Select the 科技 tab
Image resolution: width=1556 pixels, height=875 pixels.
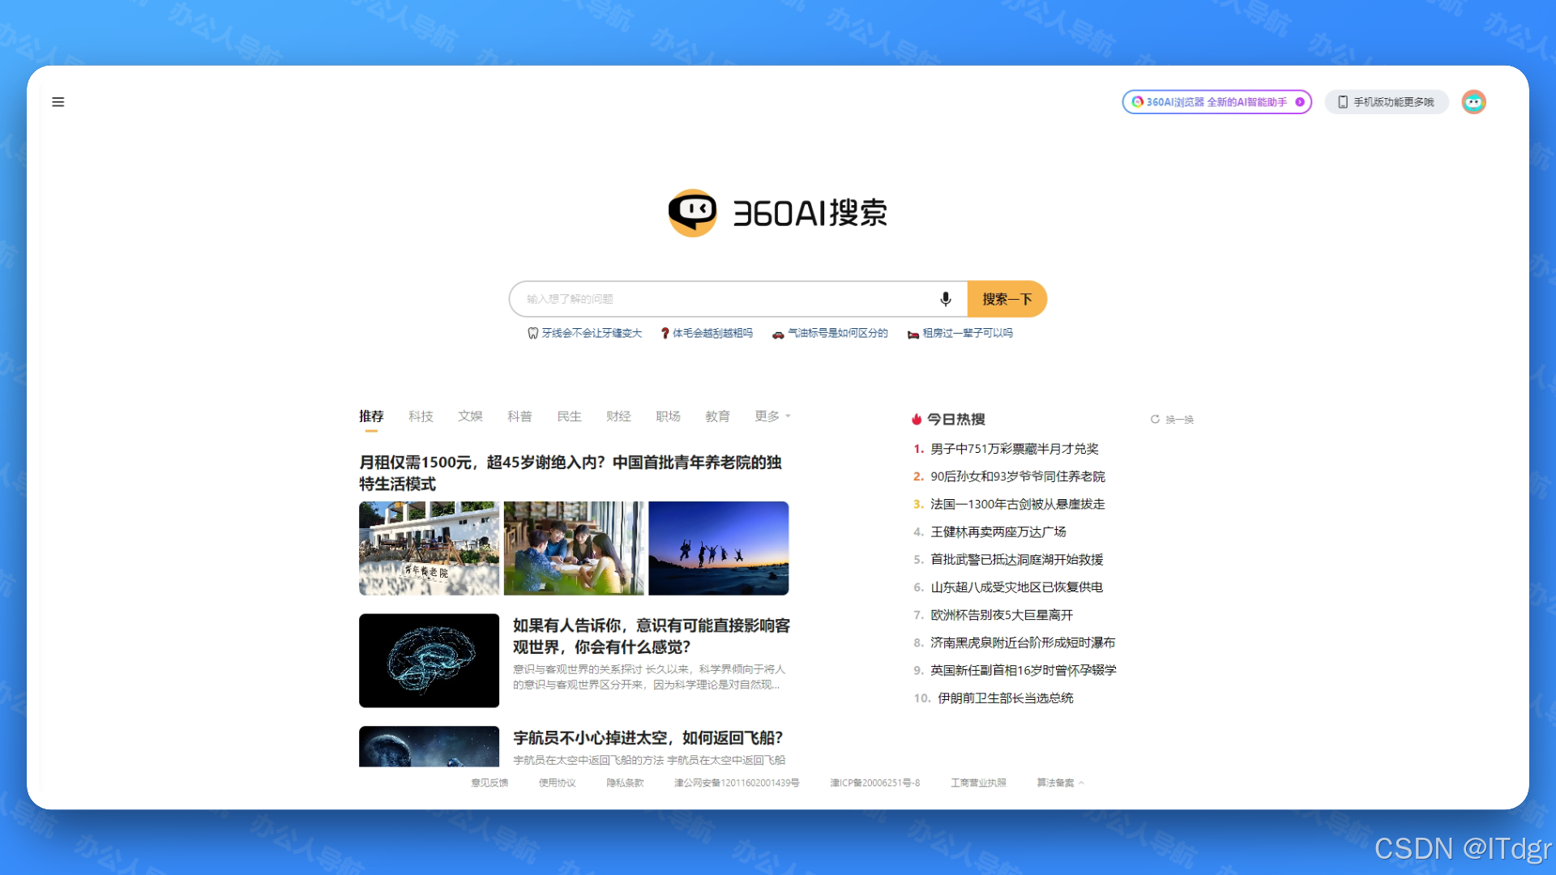tap(421, 416)
